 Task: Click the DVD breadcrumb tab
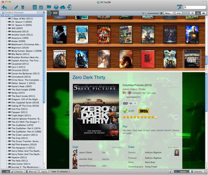point(55,13)
